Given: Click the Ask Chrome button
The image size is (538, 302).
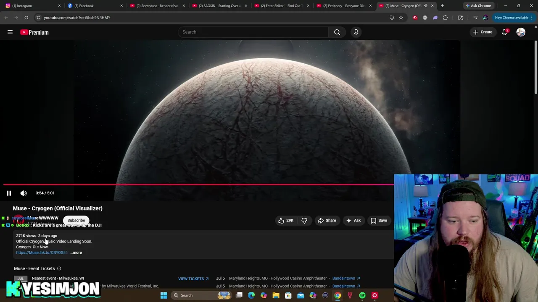Looking at the screenshot, I should click(478, 5).
